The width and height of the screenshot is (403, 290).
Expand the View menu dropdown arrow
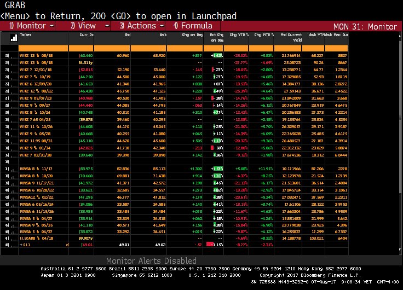[107, 26]
